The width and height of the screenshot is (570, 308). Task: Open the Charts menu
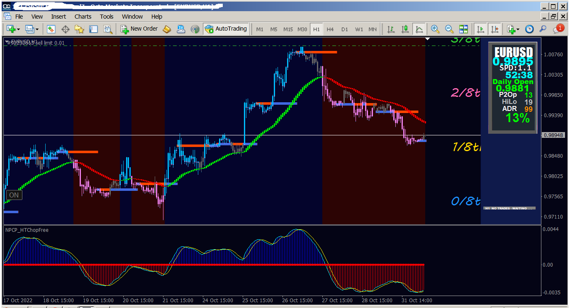[83, 17]
